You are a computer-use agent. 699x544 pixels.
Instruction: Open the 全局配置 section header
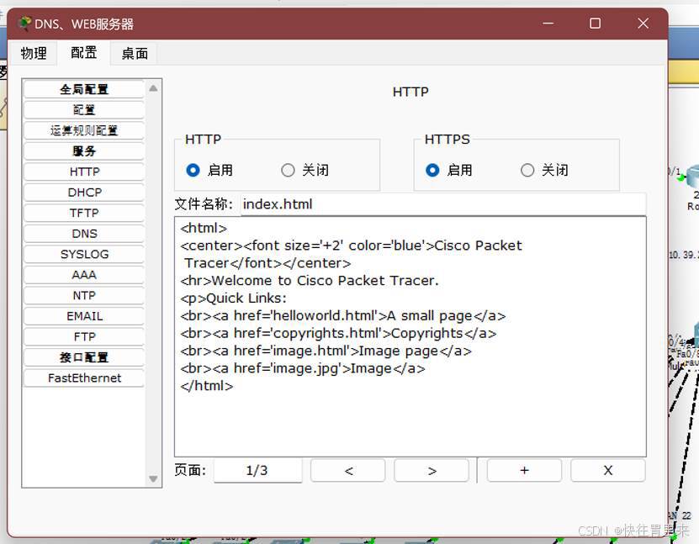[x=84, y=89]
